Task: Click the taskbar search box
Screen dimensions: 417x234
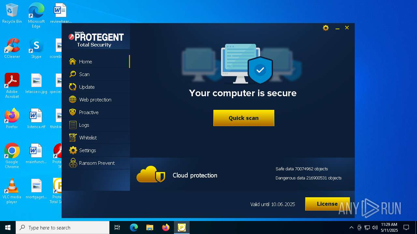Action: tap(63, 227)
